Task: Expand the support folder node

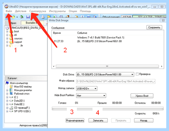Action: coord(7,42)
